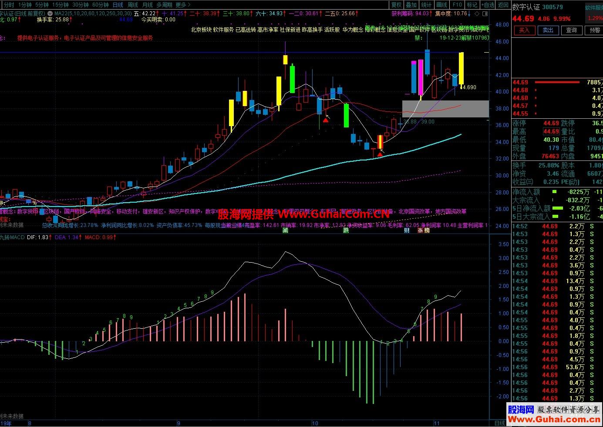Click the green 跌 event marker
Image resolution: width=603 pixels, height=427 pixels.
coord(346,230)
